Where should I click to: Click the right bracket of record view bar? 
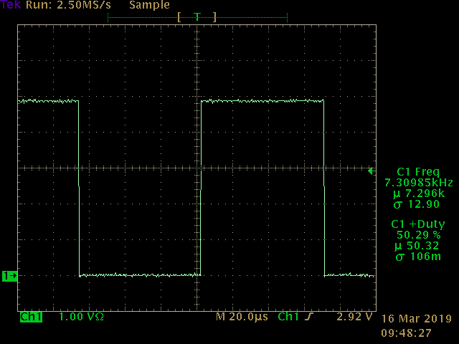(x=214, y=17)
